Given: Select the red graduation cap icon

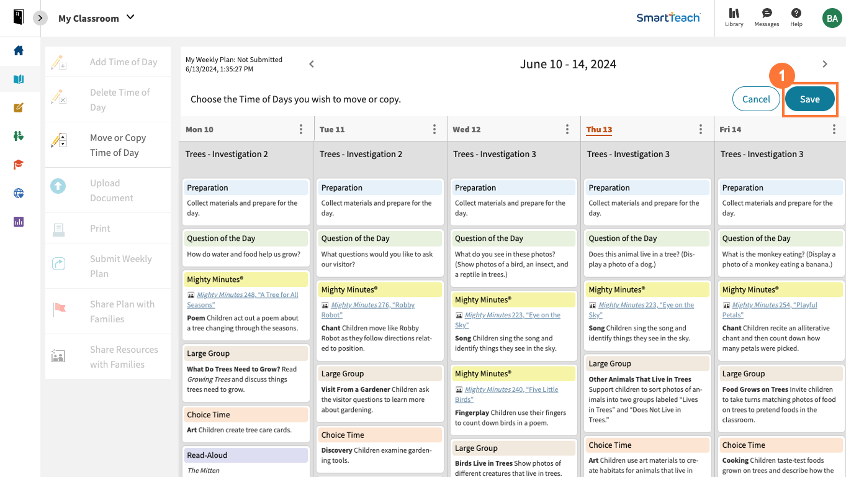Looking at the screenshot, I should click(19, 165).
